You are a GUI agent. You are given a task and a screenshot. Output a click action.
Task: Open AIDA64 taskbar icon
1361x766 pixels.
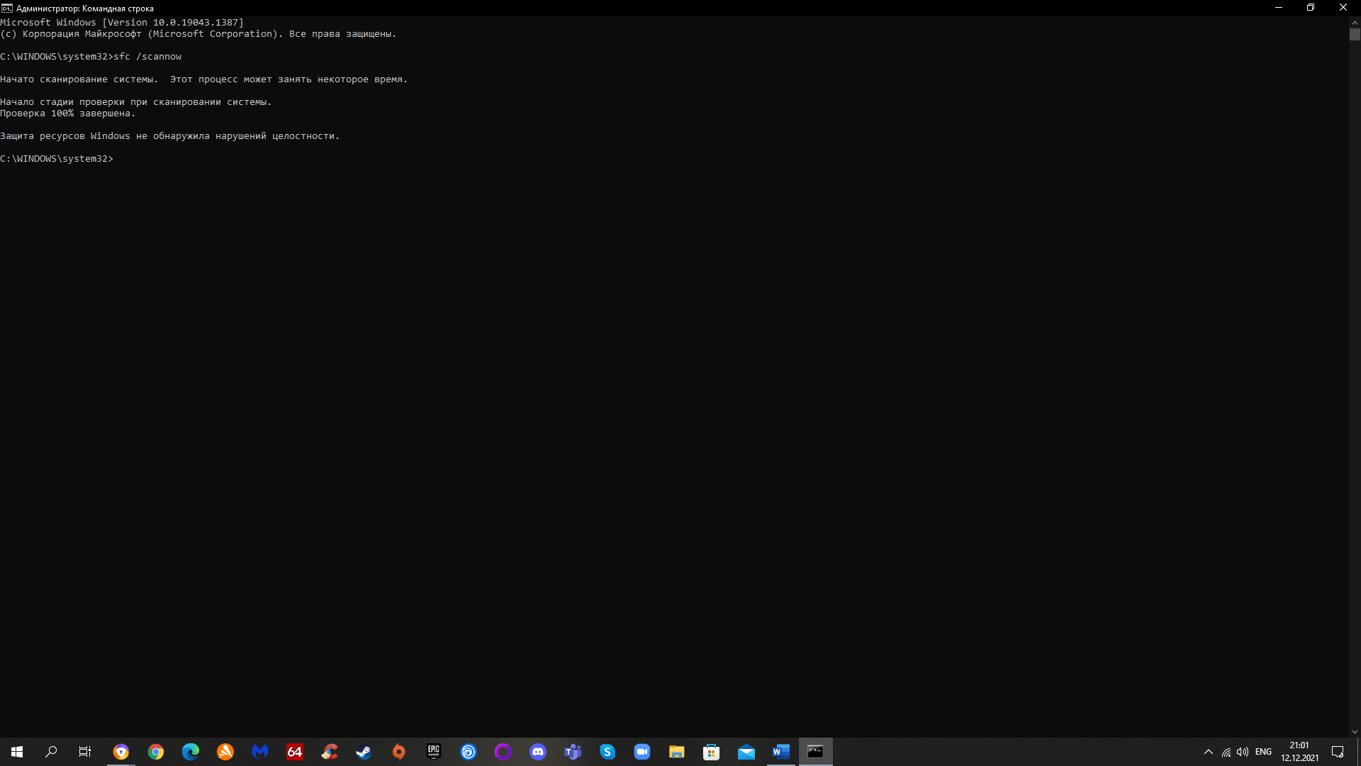click(x=295, y=752)
